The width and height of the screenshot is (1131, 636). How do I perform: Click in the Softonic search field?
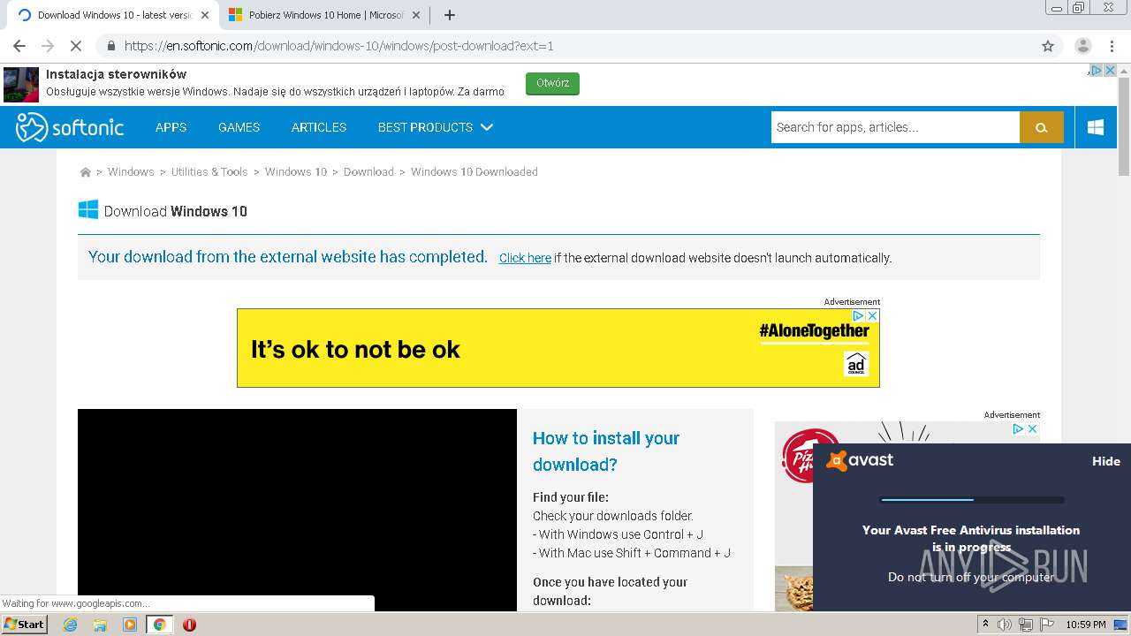tap(895, 127)
